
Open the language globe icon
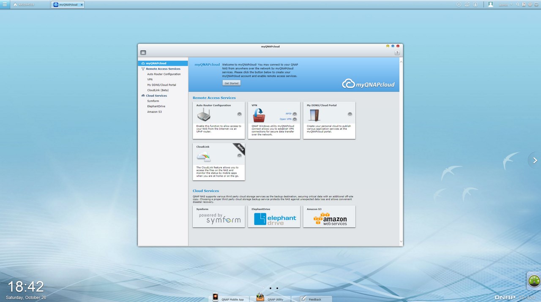[530, 5]
